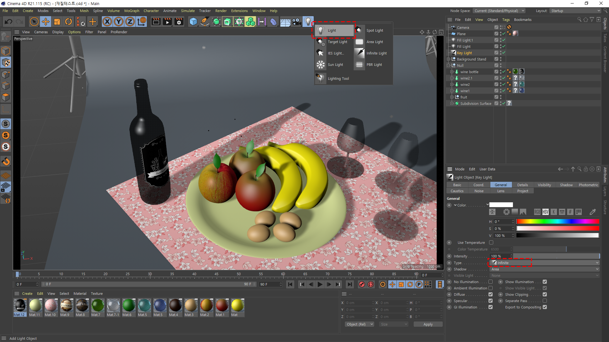Enable the Use Temperature checkbox
Image resolution: width=609 pixels, height=342 pixels.
[x=491, y=243]
